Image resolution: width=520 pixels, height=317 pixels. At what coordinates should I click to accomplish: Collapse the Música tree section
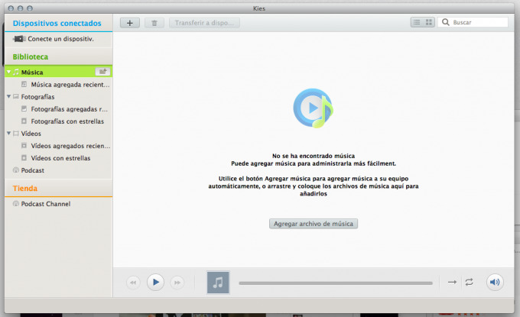point(8,72)
